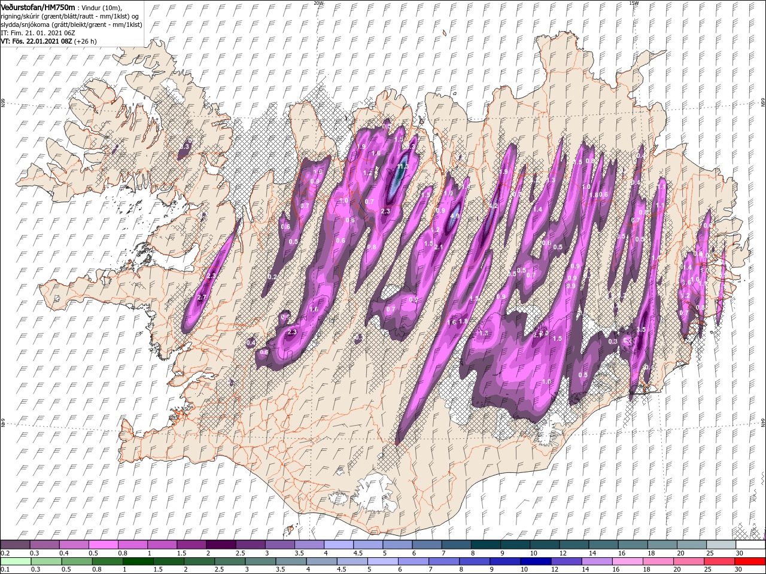Image resolution: width=766 pixels, height=574 pixels.
Task: Click the '(+26 h)' forecast offset text
Action: click(85, 41)
